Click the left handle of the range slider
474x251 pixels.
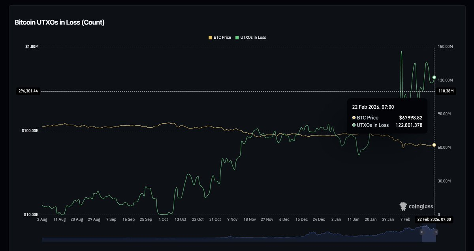tap(422, 232)
